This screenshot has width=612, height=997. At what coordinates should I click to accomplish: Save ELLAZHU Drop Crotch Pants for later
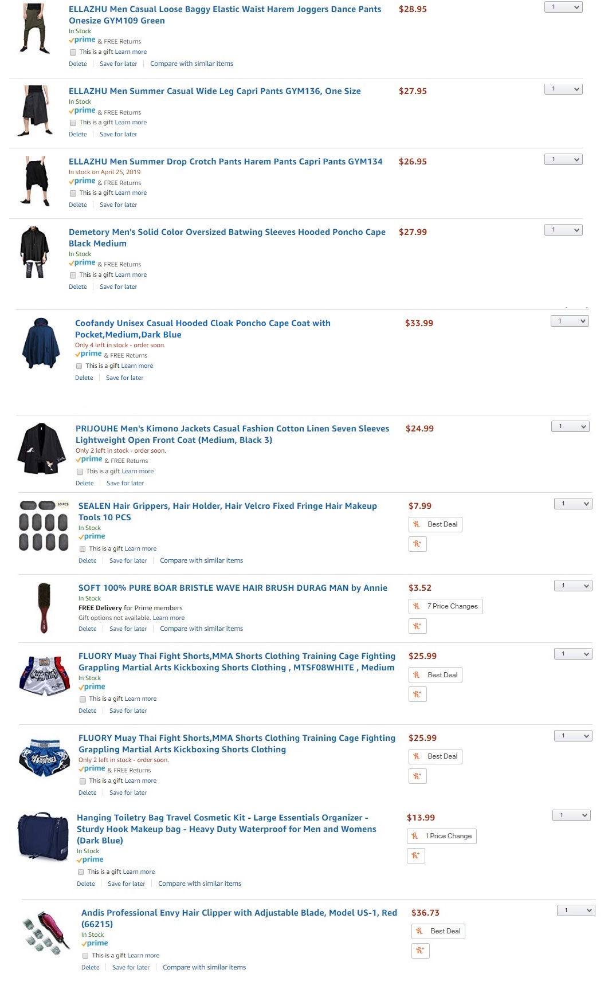[x=118, y=205]
